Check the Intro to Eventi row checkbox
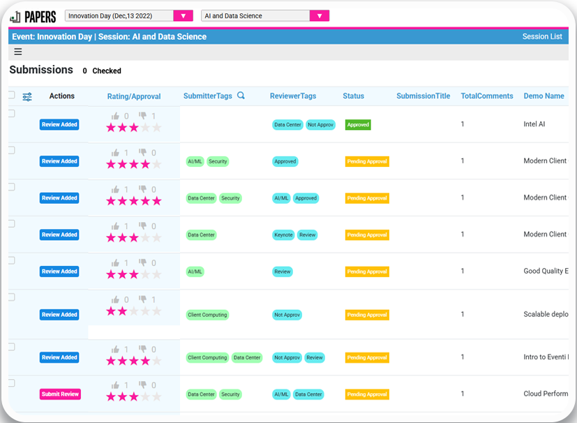This screenshot has height=423, width=577. point(11,347)
